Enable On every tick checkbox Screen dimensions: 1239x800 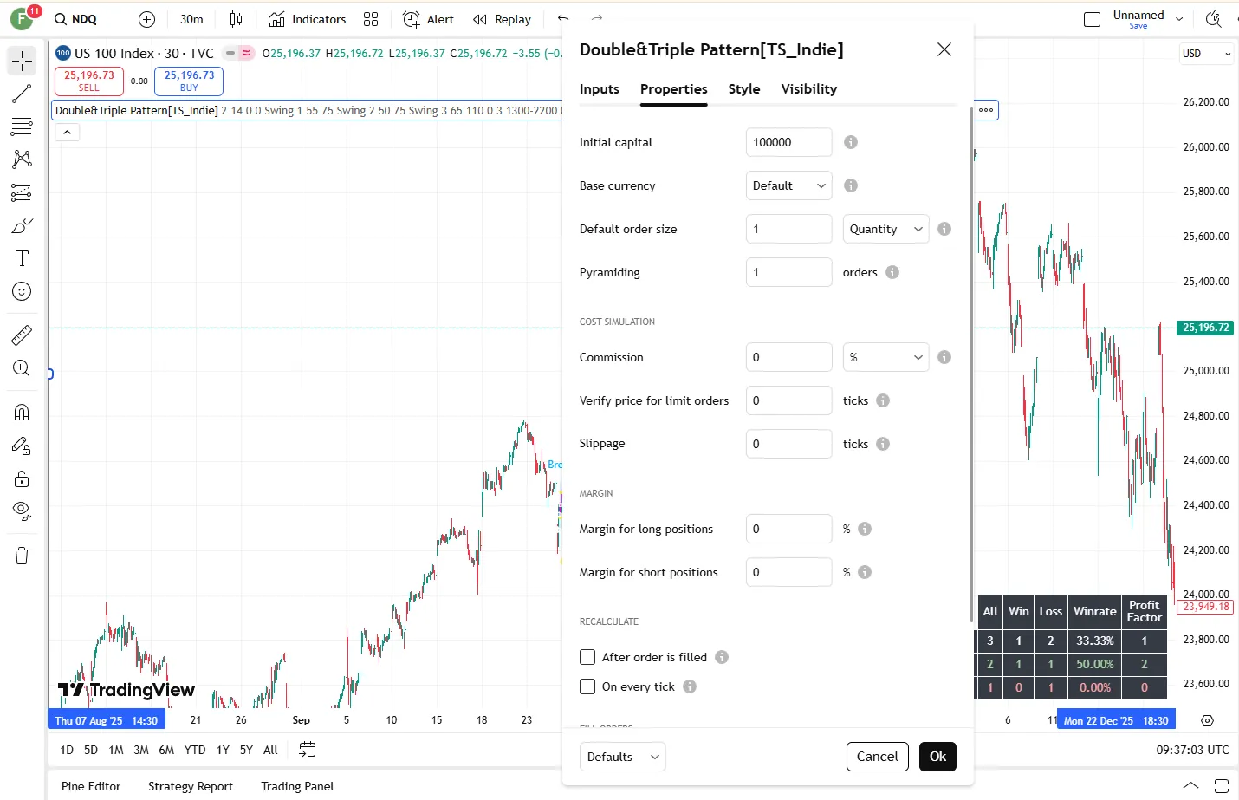(587, 686)
